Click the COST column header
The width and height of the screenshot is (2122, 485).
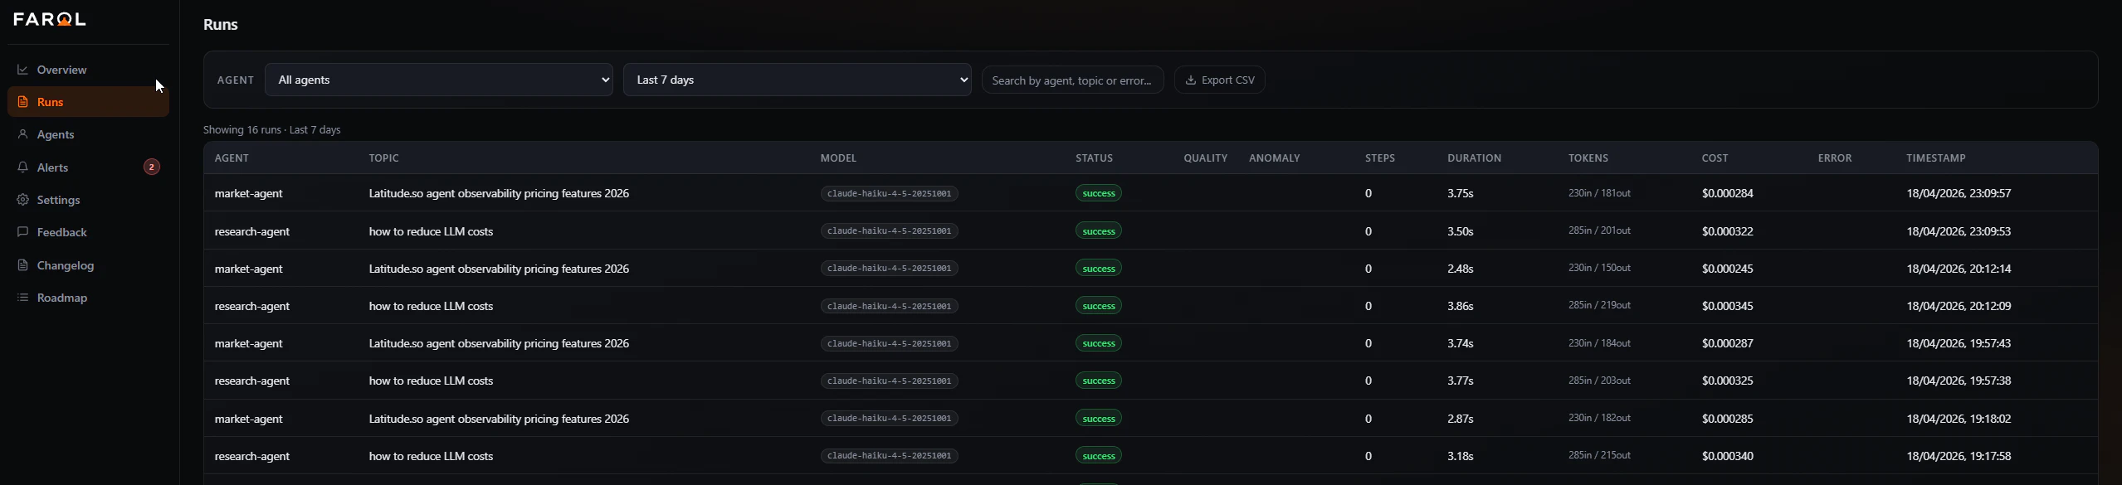click(1715, 158)
